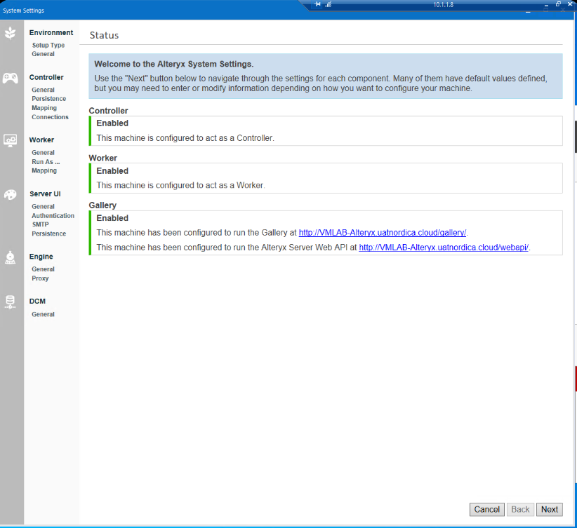Open the Worker section heading
This screenshot has width=577, height=528.
[41, 140]
